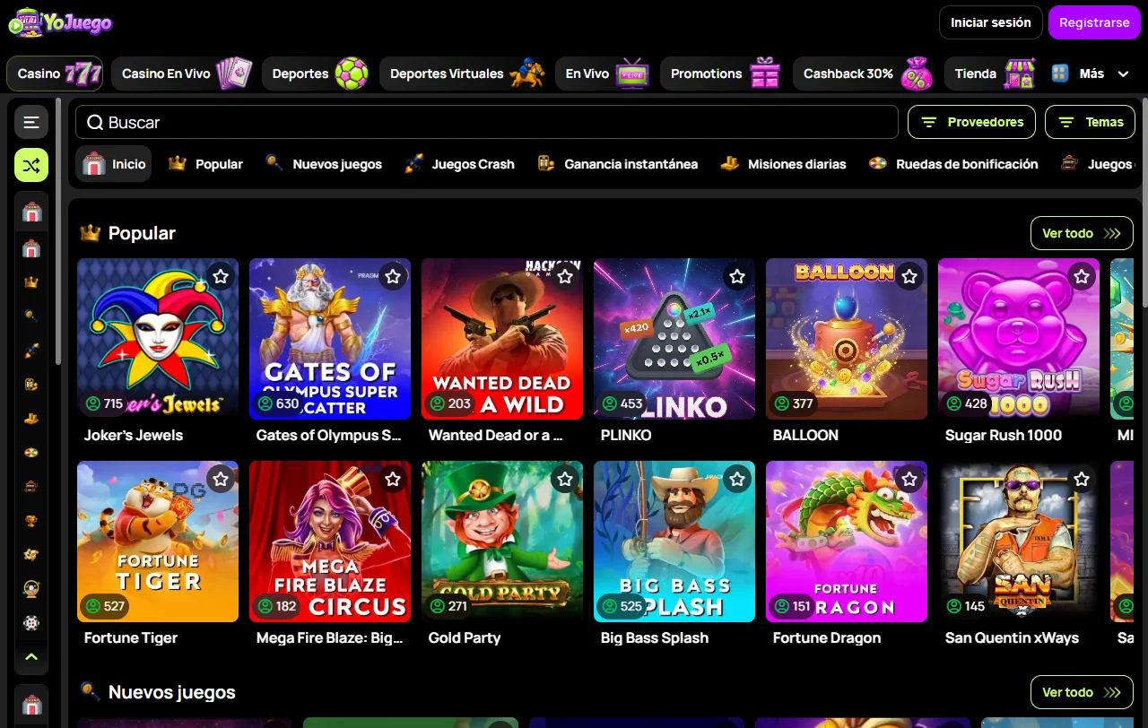
Task: Click the money bag icon on Cashback 30%
Action: 917,74
